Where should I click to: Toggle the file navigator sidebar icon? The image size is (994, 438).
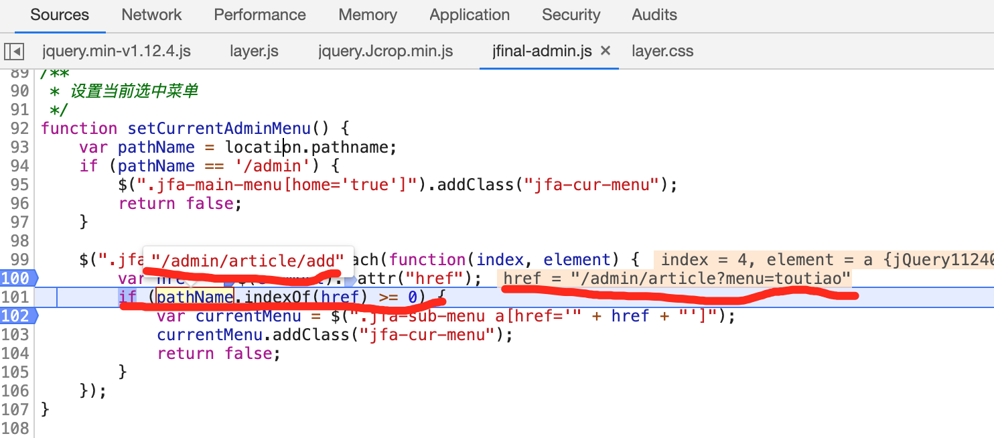click(x=14, y=51)
